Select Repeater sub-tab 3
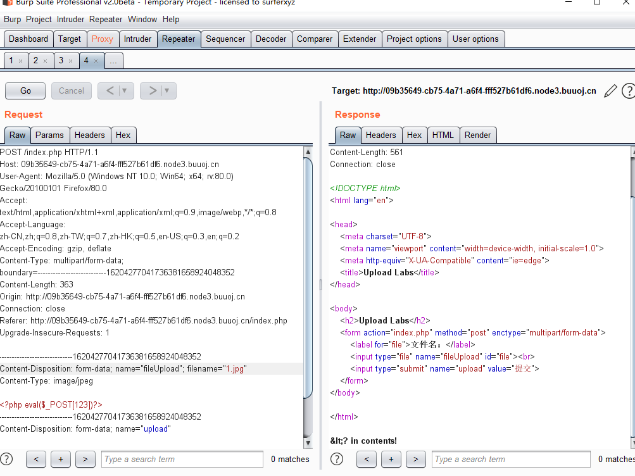 pyautogui.click(x=61, y=61)
